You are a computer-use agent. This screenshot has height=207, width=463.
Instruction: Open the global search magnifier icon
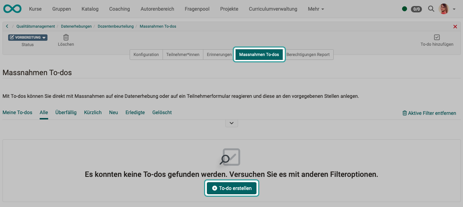(x=431, y=9)
